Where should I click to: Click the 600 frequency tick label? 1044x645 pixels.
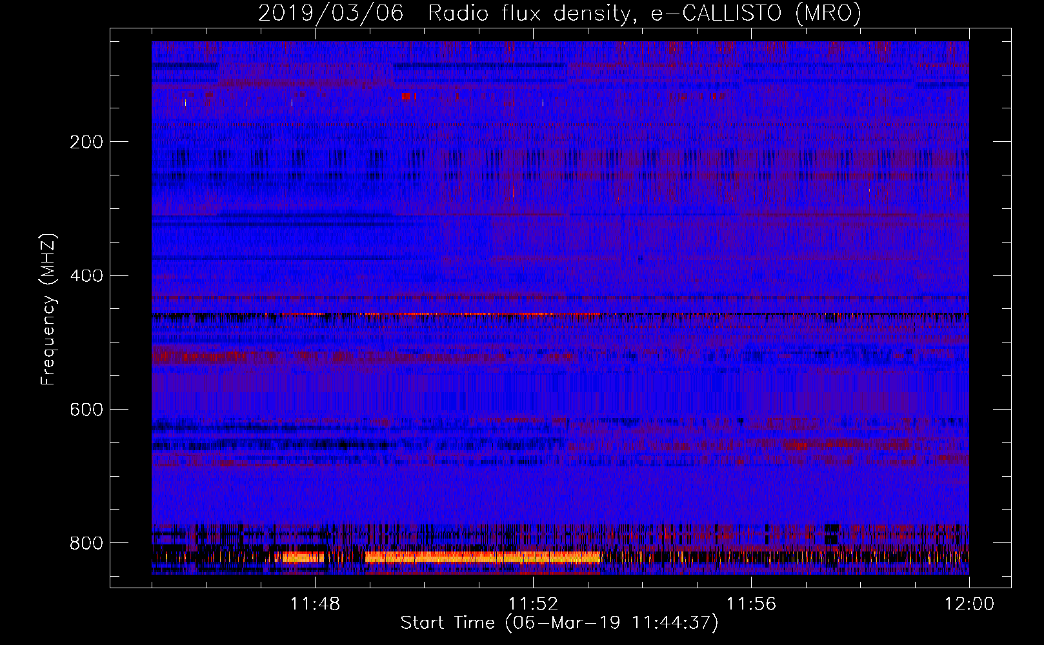pyautogui.click(x=86, y=410)
